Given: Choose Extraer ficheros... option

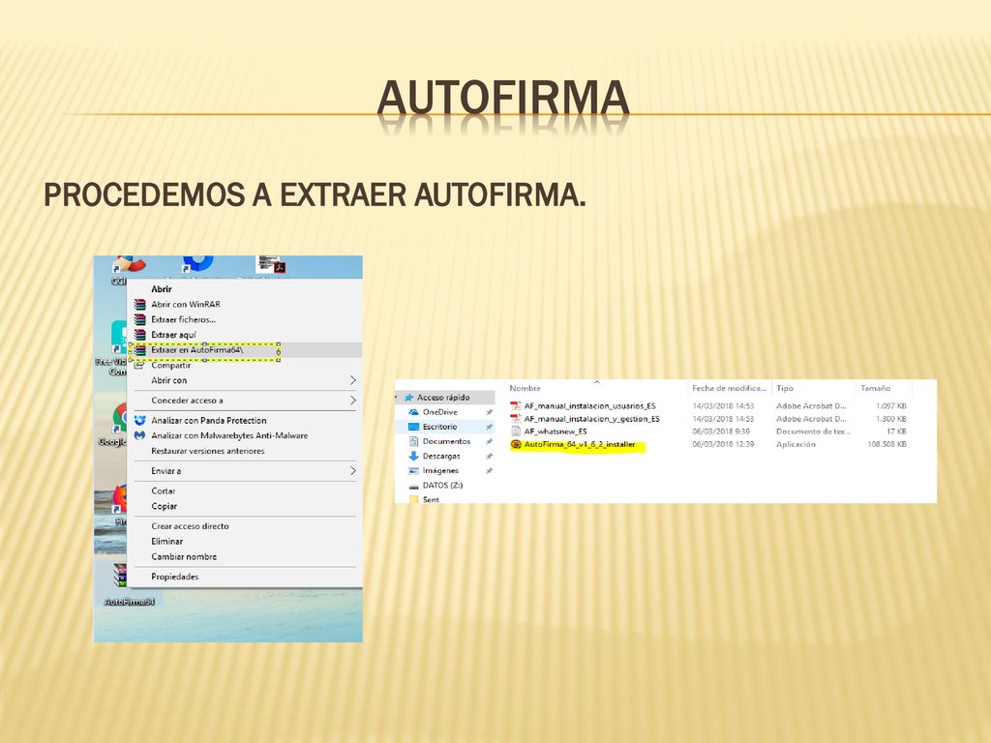Looking at the screenshot, I should (x=183, y=319).
